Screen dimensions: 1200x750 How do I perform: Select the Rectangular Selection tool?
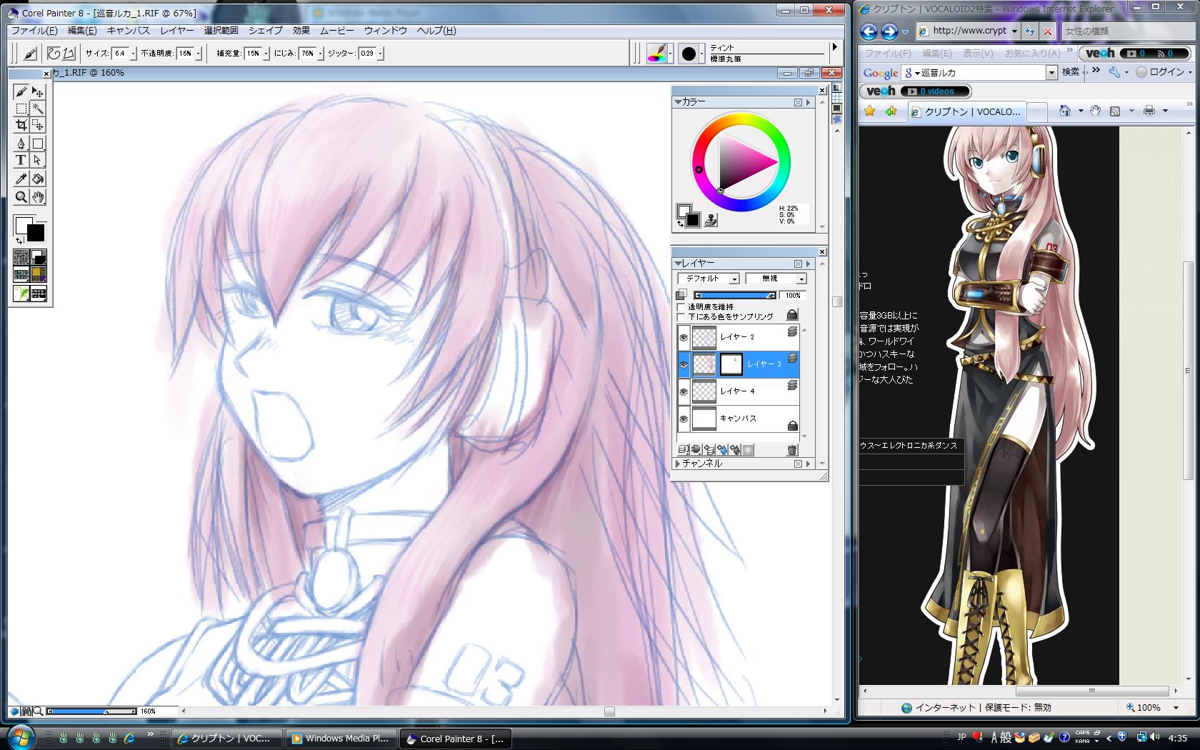21,109
